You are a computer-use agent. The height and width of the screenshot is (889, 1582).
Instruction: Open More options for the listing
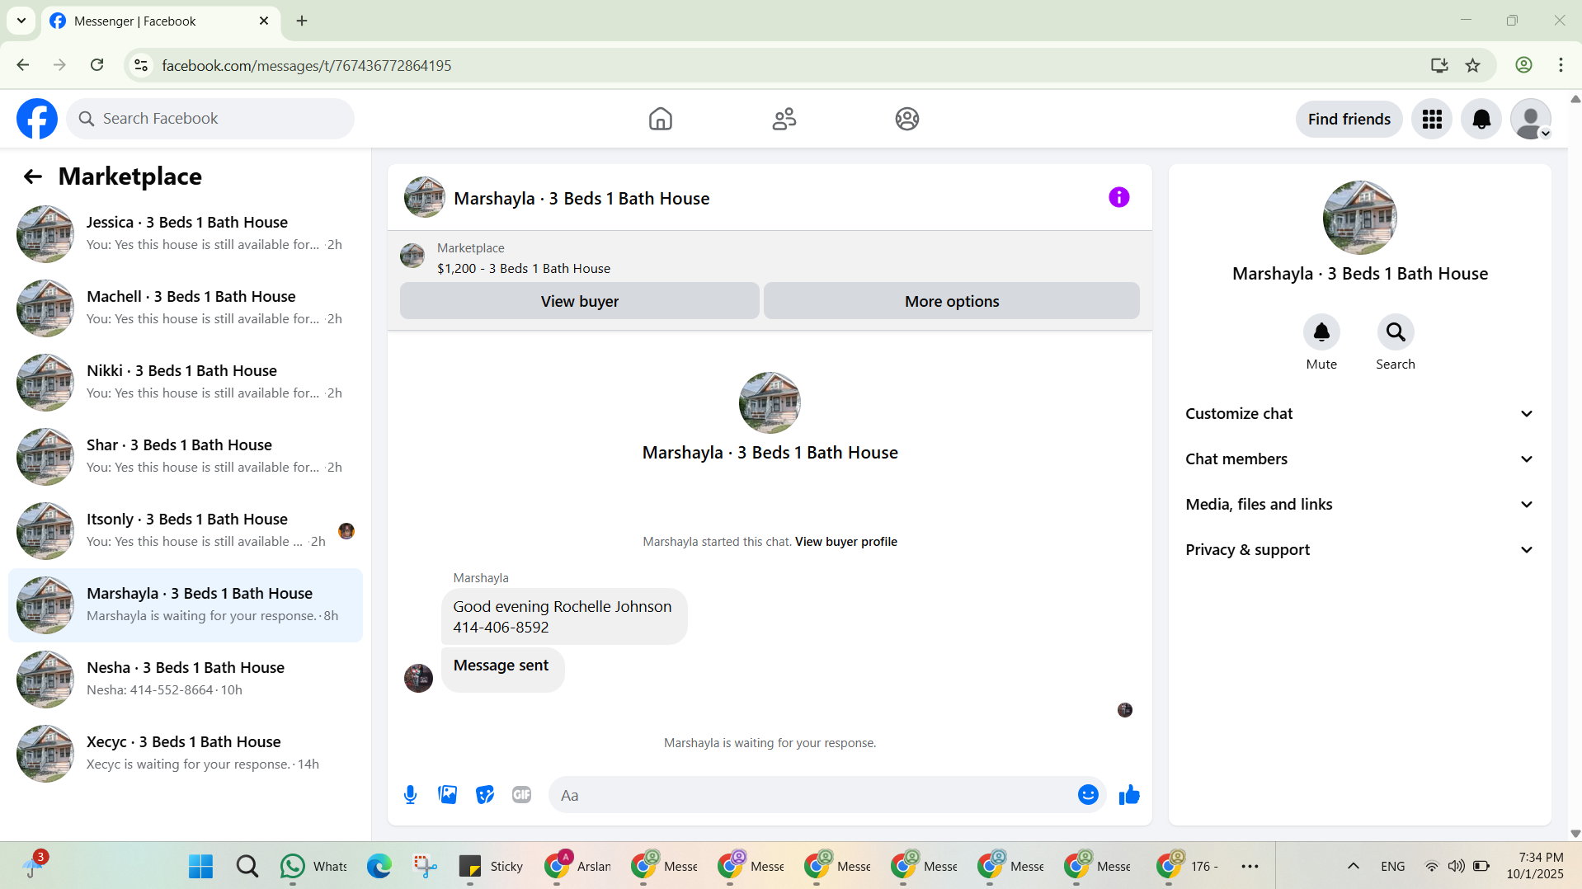coord(952,302)
